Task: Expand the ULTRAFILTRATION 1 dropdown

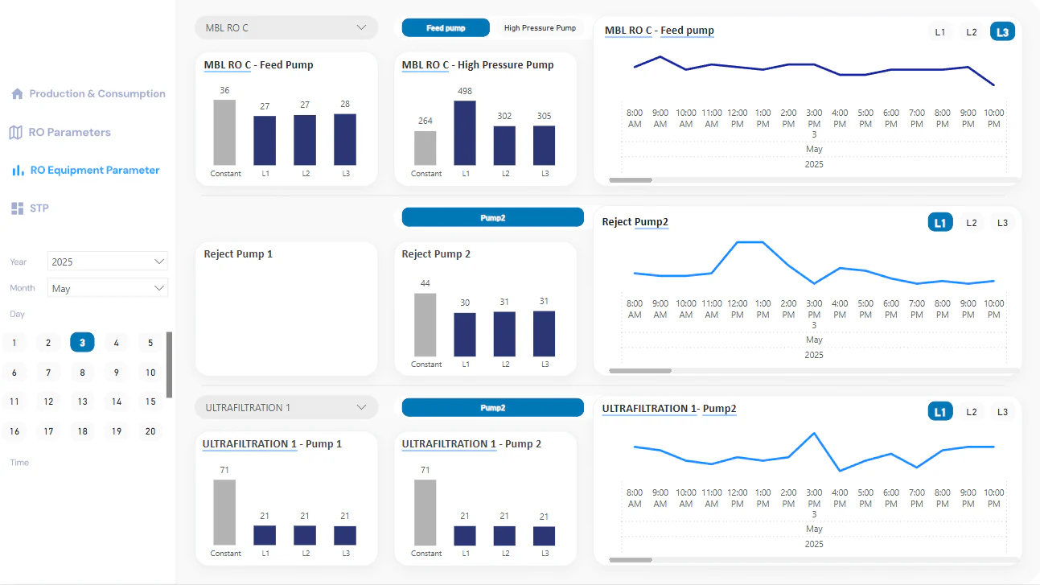Action: (286, 407)
